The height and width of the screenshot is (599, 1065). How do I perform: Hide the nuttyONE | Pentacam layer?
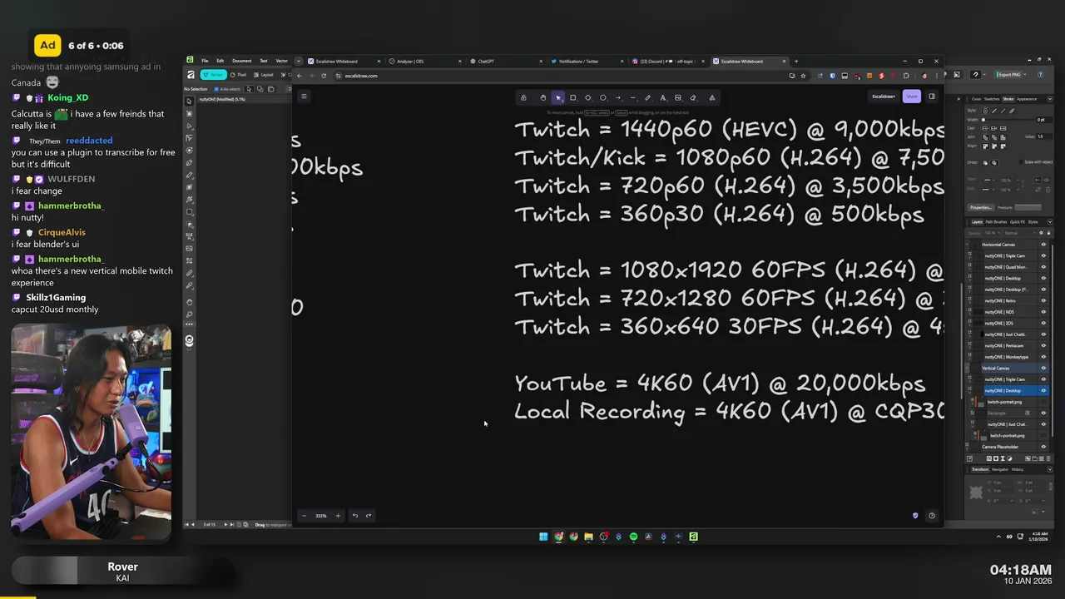pos(1043,345)
